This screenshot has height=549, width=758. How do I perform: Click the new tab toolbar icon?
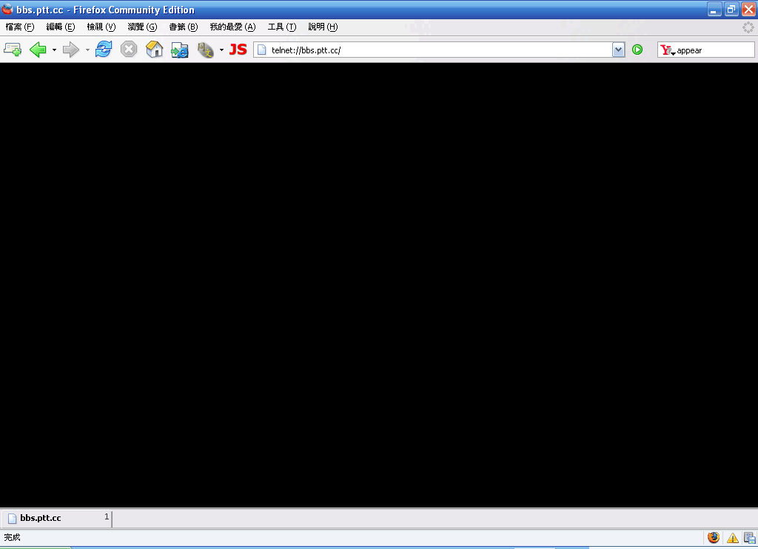[x=13, y=50]
